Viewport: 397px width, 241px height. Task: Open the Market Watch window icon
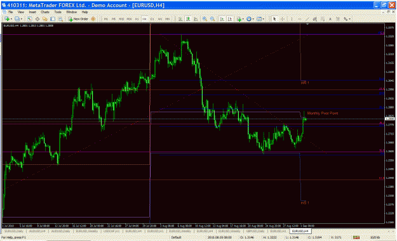(29, 19)
